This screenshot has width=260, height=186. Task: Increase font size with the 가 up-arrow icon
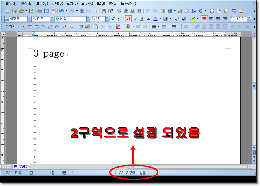120,19
